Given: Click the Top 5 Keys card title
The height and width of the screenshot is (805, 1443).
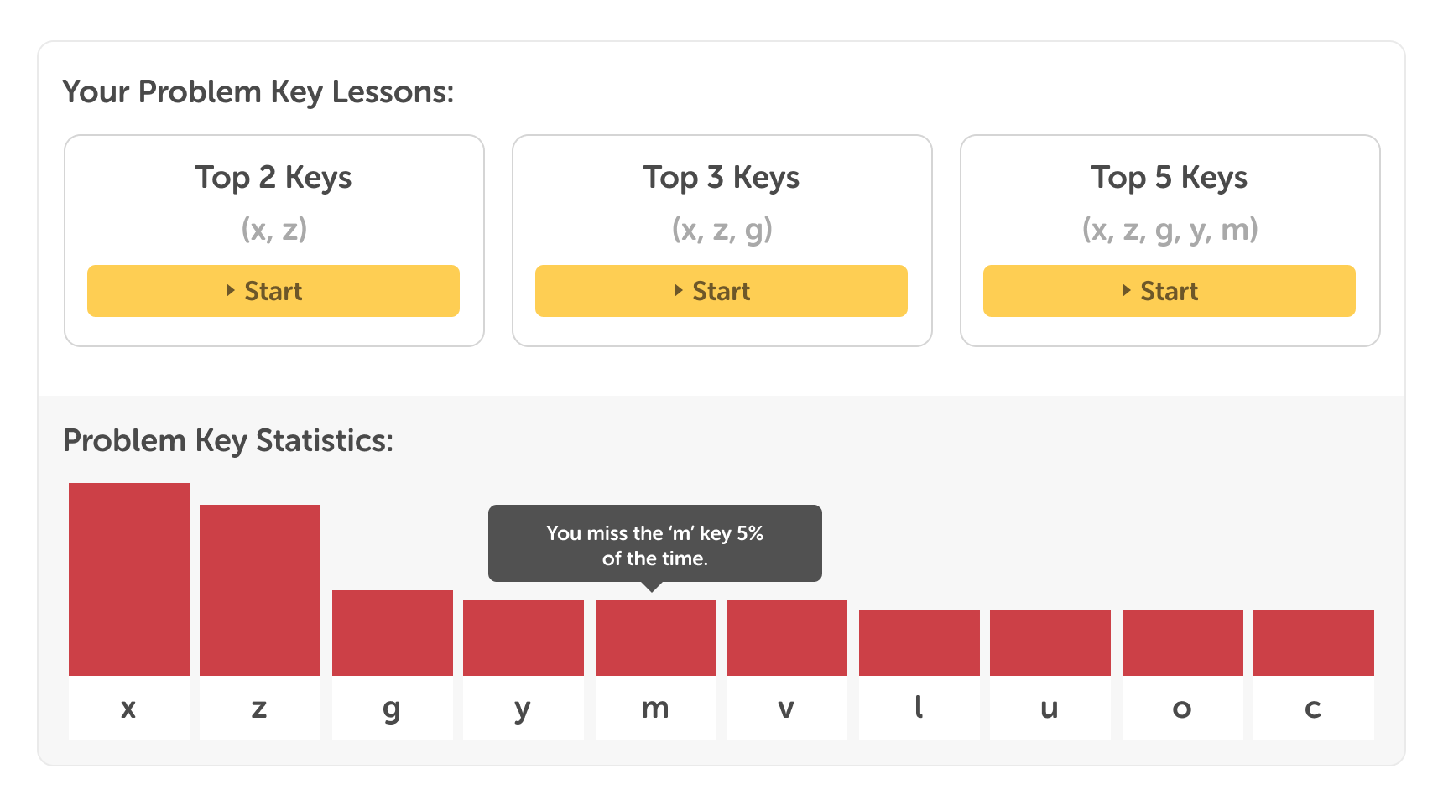Looking at the screenshot, I should (1170, 178).
